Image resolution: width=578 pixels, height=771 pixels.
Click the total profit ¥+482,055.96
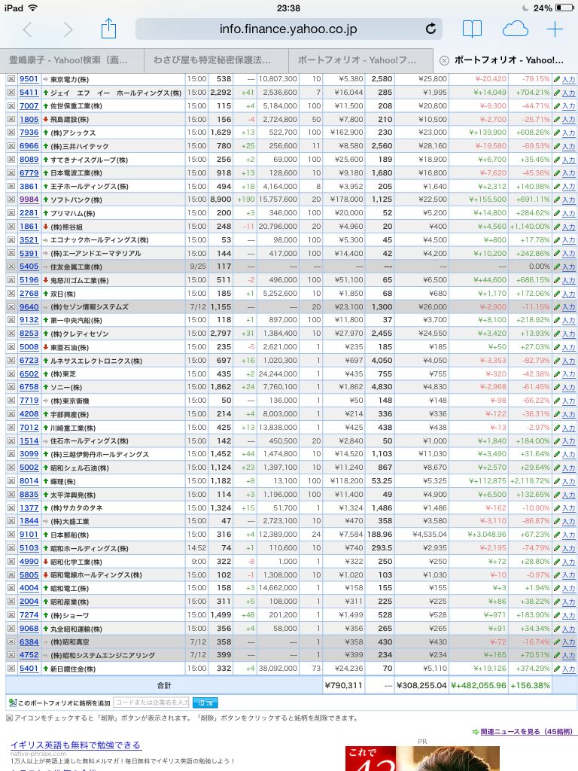[478, 685]
